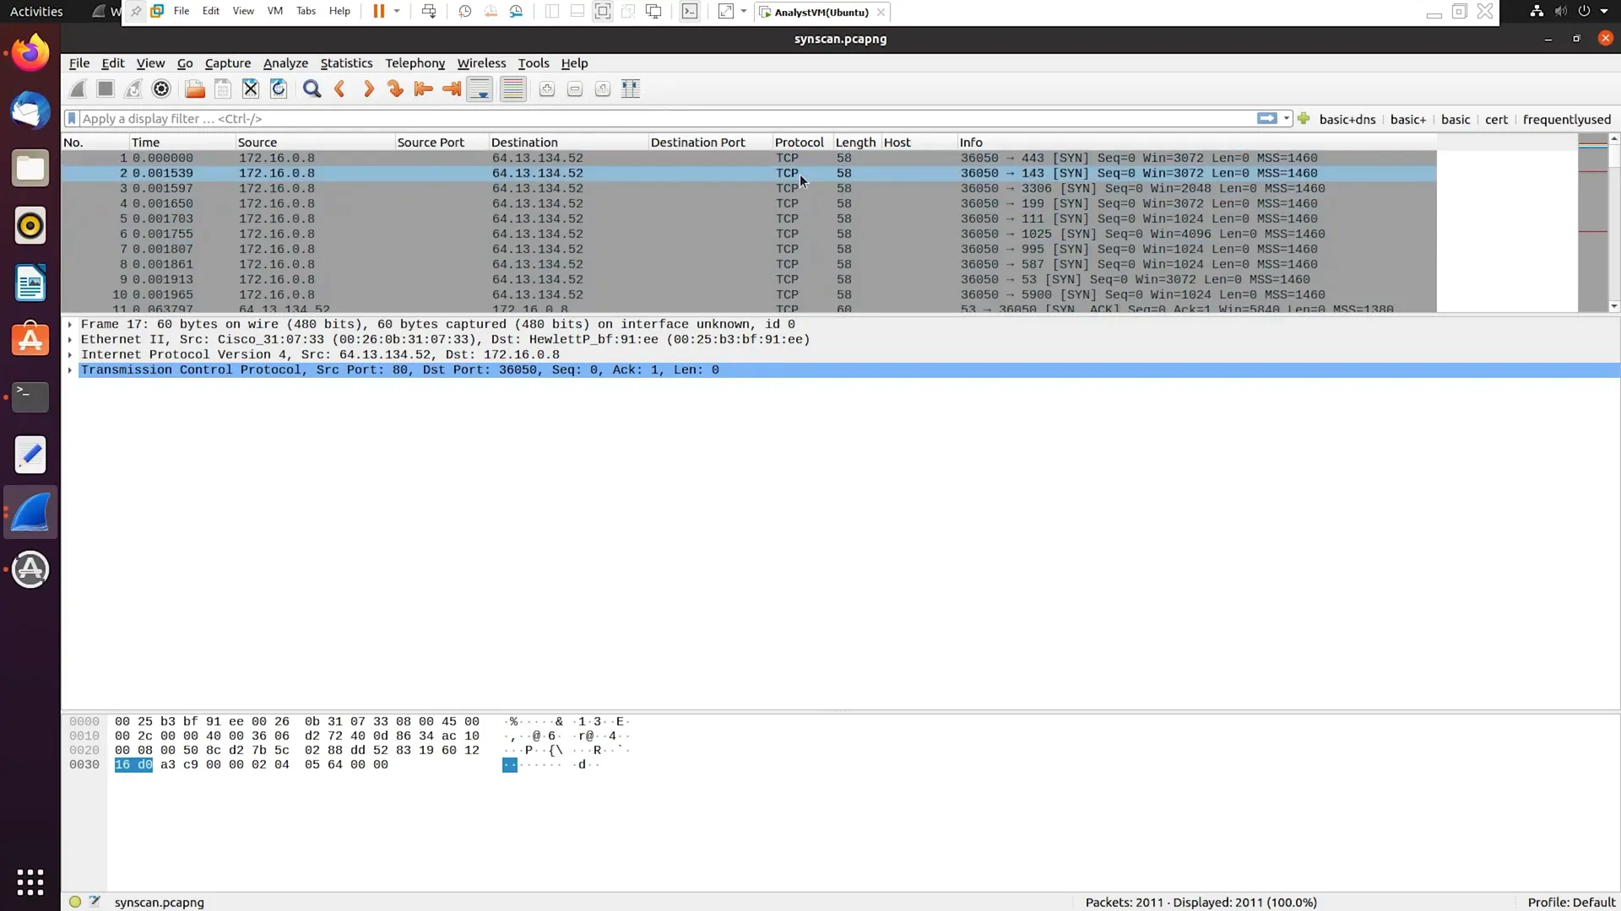Open Terminal from the dock

[x=30, y=396]
